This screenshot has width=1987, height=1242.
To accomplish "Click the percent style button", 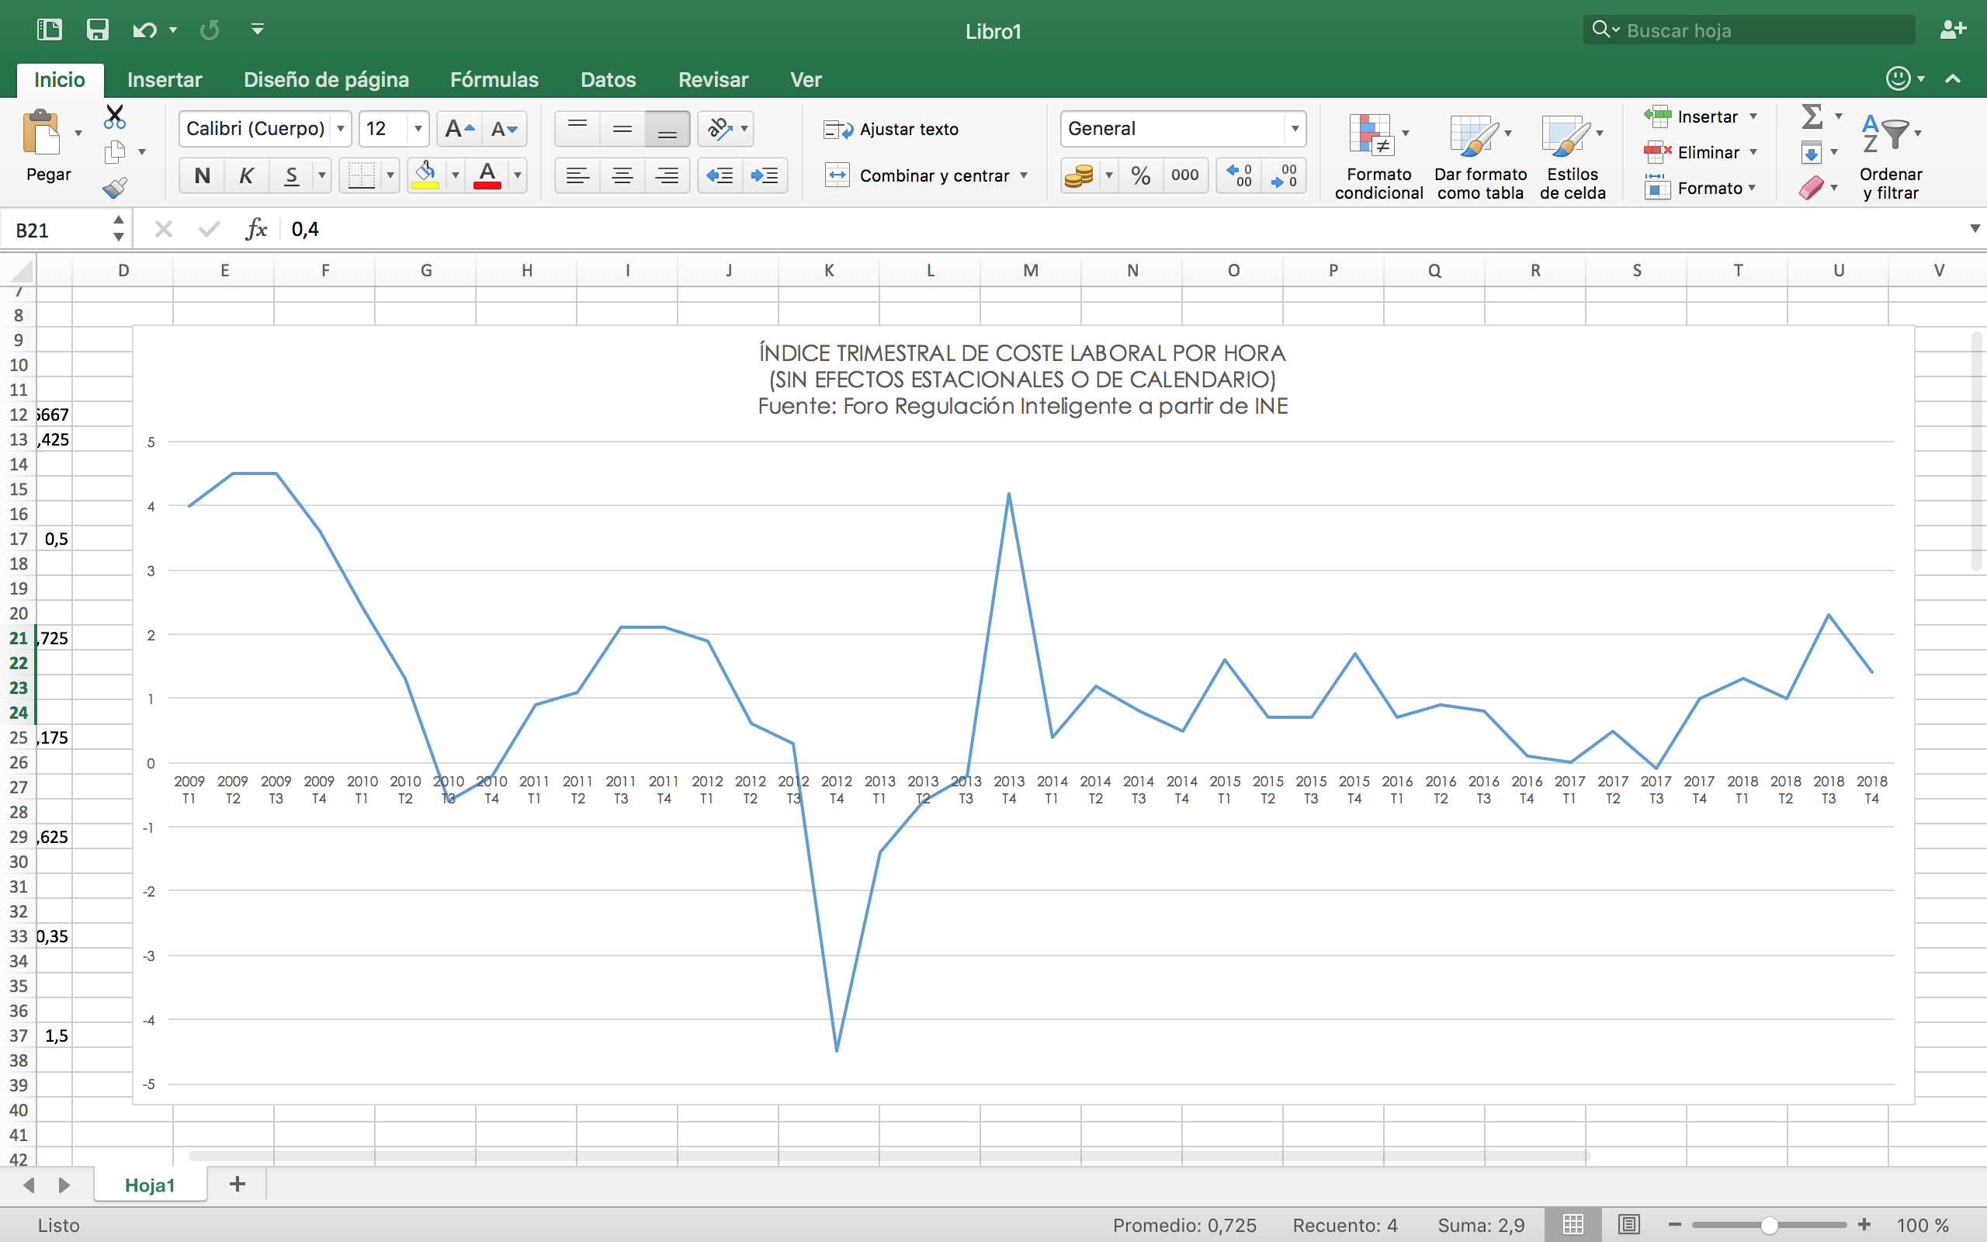I will tap(1139, 175).
